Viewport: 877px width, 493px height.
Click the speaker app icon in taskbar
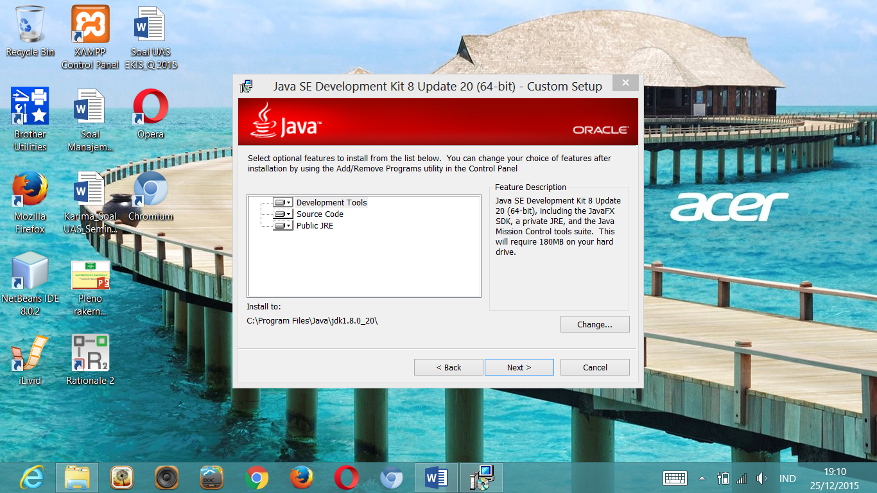coord(166,478)
